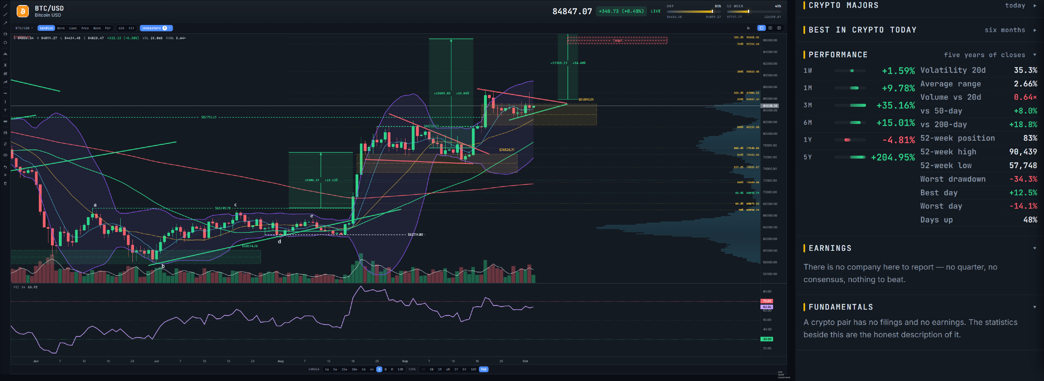
Task: Select the ellipse drawing tool
Action: click(x=5, y=43)
